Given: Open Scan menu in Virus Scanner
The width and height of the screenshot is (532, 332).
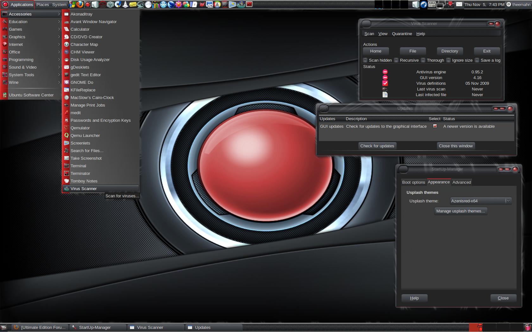Looking at the screenshot, I should 369,34.
